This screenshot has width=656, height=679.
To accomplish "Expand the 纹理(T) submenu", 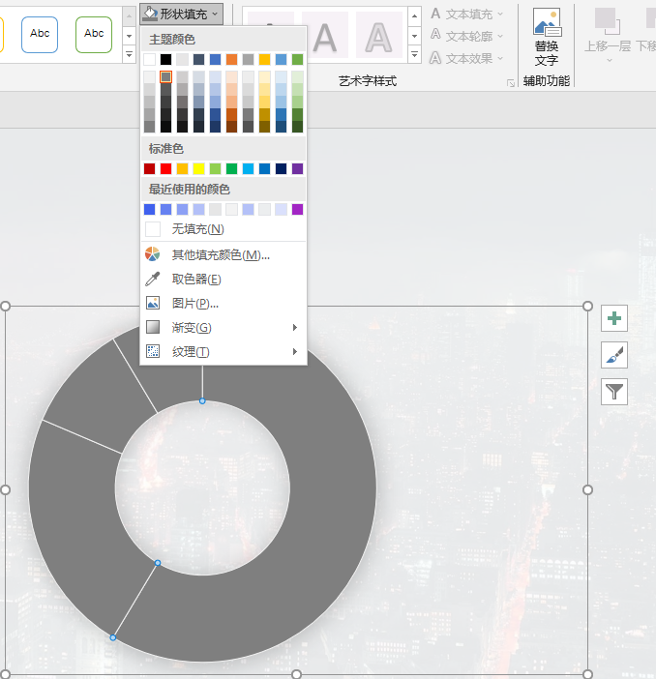I will (x=224, y=352).
